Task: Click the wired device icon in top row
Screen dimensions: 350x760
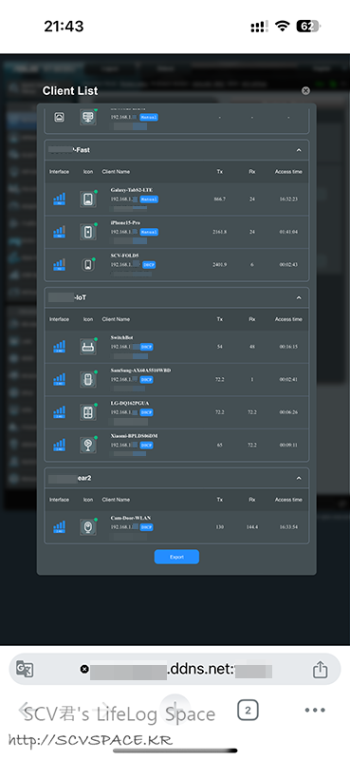Action: point(88,117)
